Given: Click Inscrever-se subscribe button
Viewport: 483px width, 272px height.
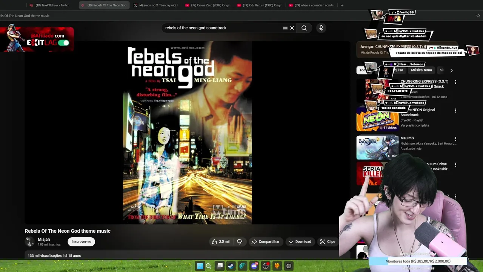Looking at the screenshot, I should (x=82, y=242).
